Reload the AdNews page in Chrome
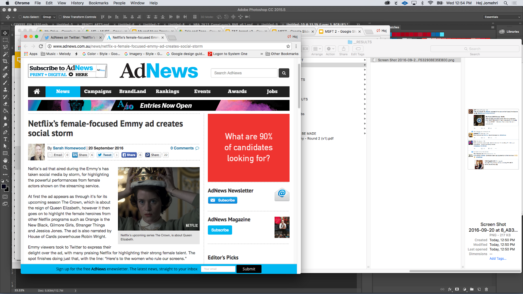 tap(41, 46)
